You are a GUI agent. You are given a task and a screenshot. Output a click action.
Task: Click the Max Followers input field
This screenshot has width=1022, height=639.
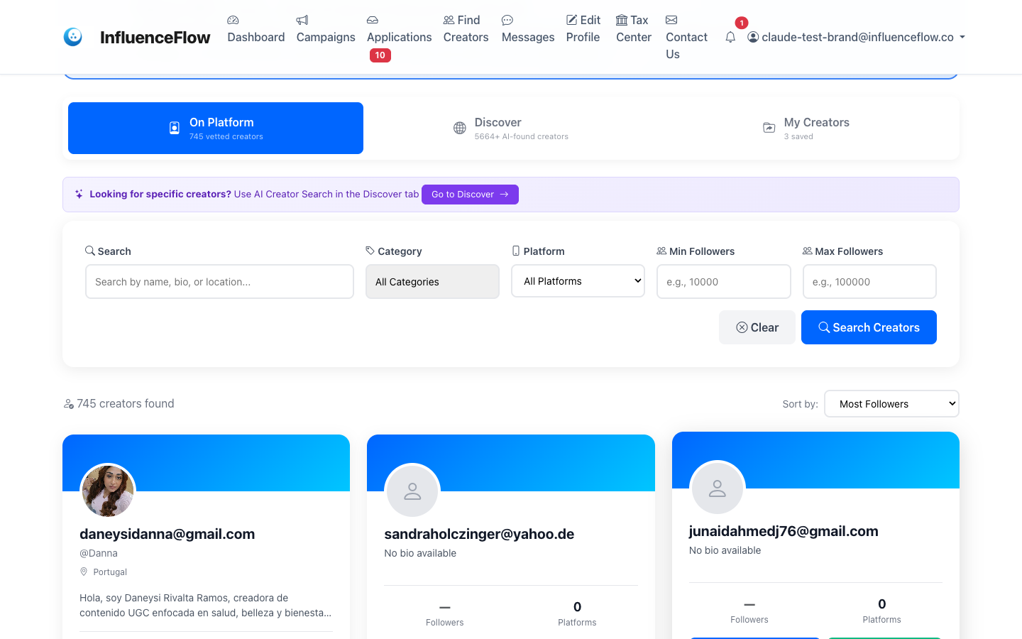click(x=869, y=282)
